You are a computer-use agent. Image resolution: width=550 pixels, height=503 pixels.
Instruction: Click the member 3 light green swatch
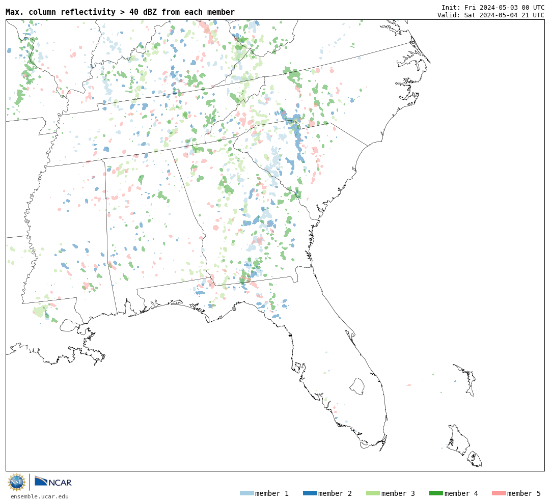tap(373, 493)
